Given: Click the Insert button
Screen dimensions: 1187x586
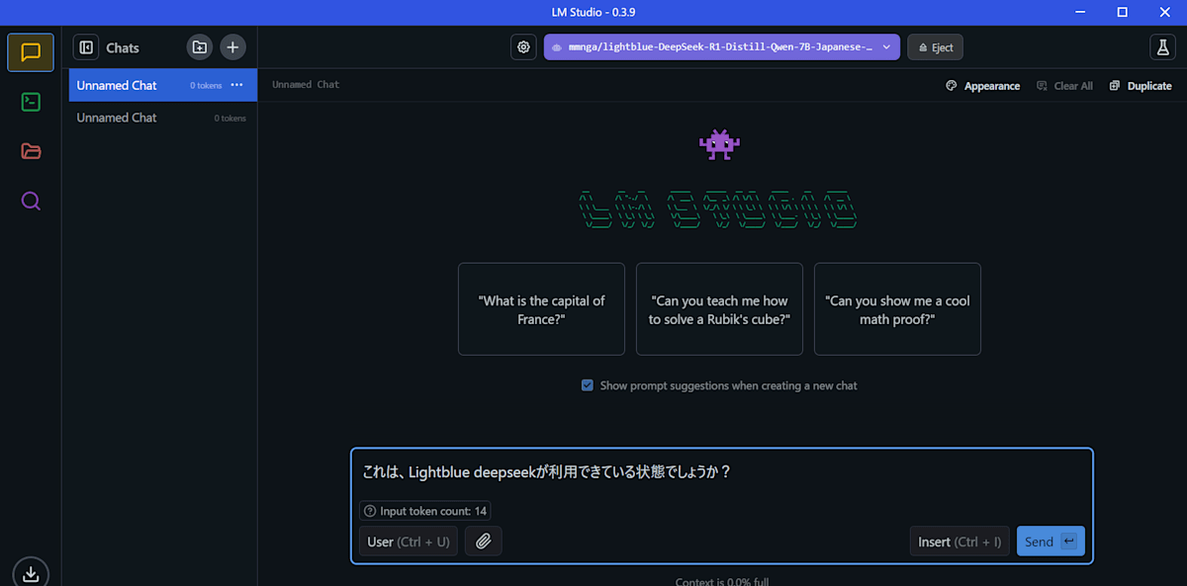Looking at the screenshot, I should click(x=959, y=542).
